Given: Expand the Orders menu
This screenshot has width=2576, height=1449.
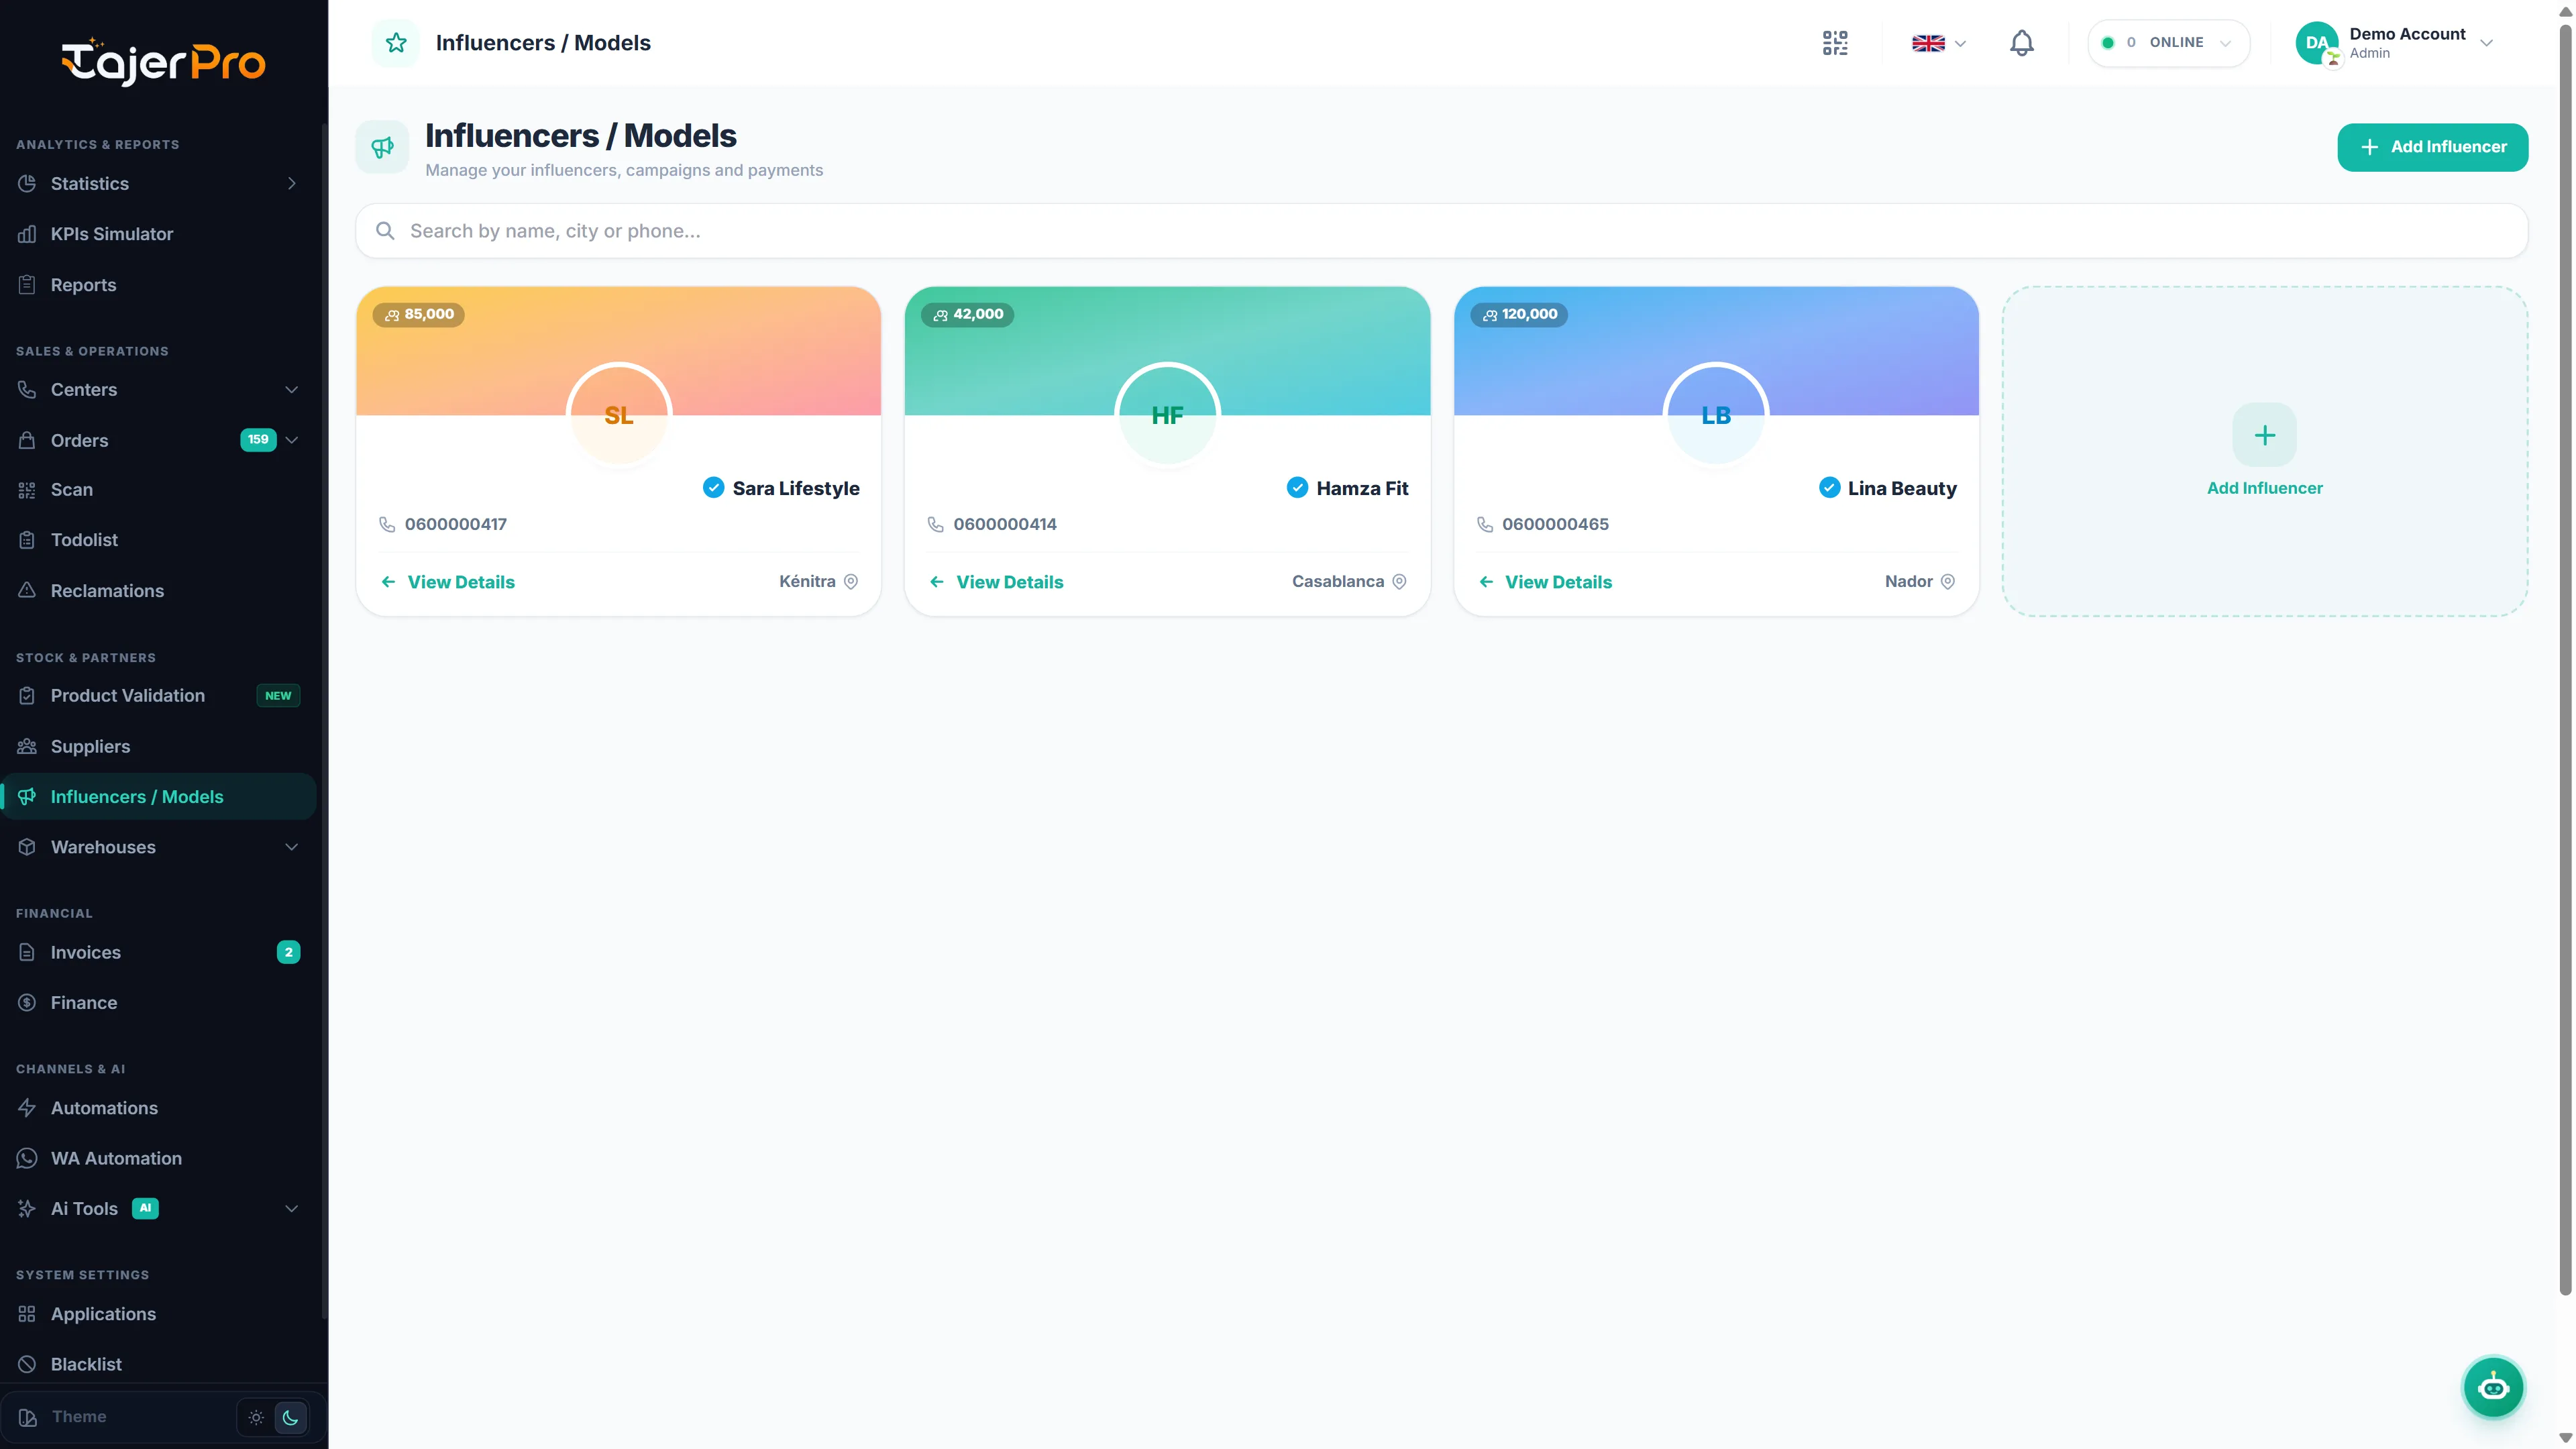Looking at the screenshot, I should tap(291, 440).
